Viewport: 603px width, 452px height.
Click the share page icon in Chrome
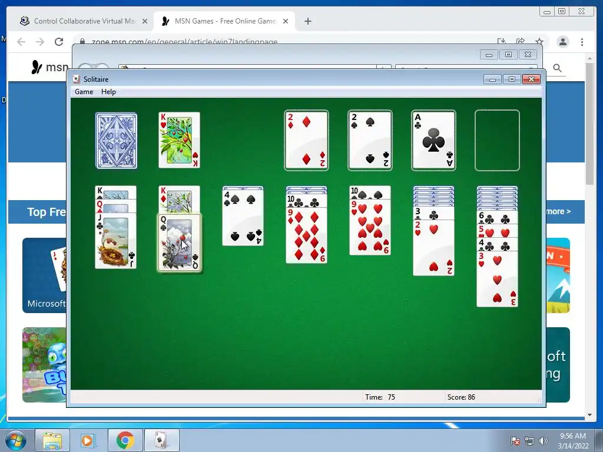click(521, 42)
